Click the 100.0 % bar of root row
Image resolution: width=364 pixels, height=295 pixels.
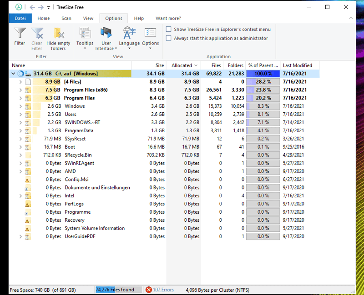point(263,74)
